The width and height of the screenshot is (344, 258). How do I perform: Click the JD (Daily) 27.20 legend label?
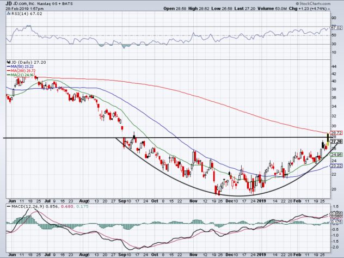coord(28,62)
